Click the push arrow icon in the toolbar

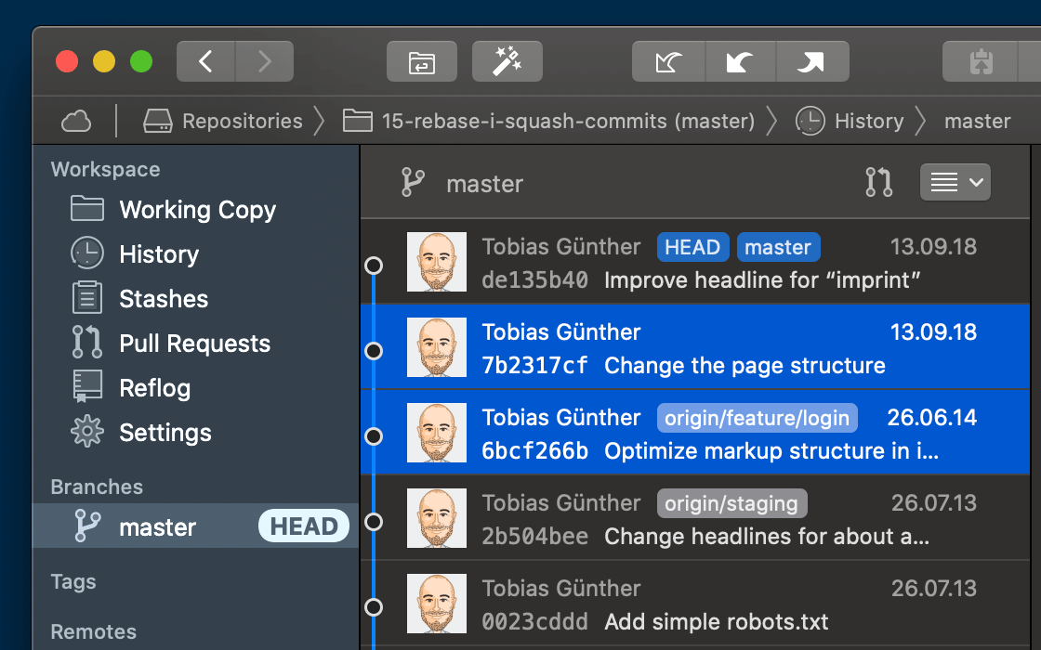(811, 61)
